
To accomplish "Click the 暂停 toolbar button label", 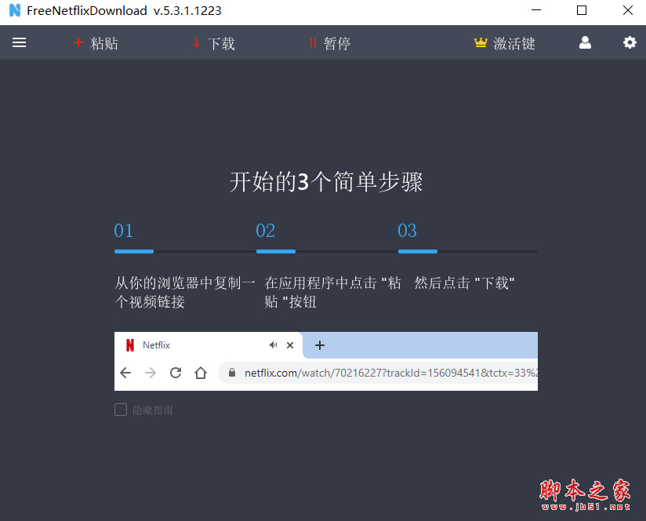I will coord(337,43).
